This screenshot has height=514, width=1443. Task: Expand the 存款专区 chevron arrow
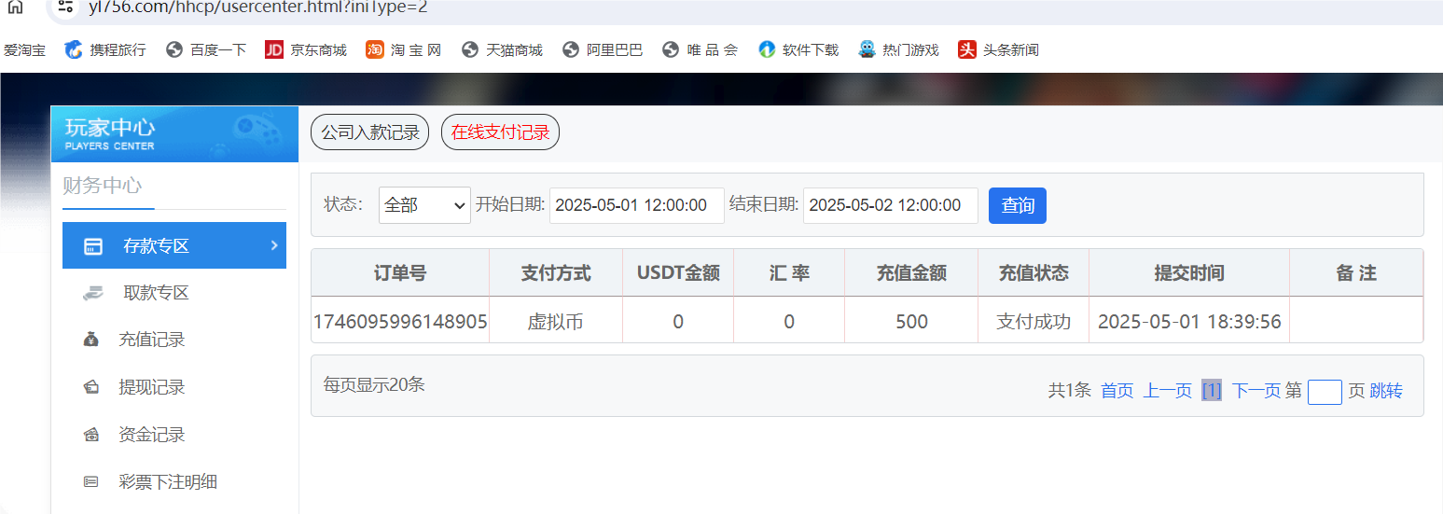tap(274, 245)
